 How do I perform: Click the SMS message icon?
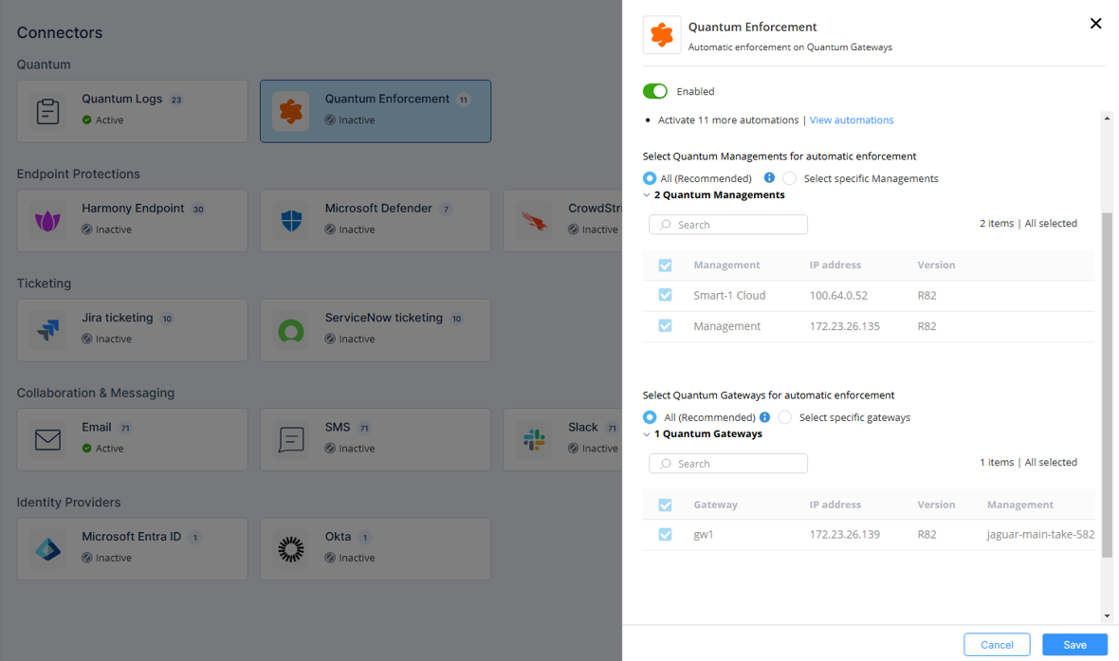[291, 440]
